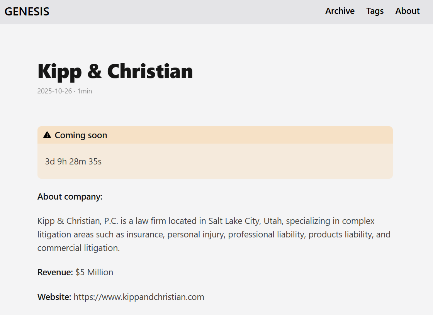Navigate to the About page
Image resolution: width=433 pixels, height=315 pixels.
point(407,11)
